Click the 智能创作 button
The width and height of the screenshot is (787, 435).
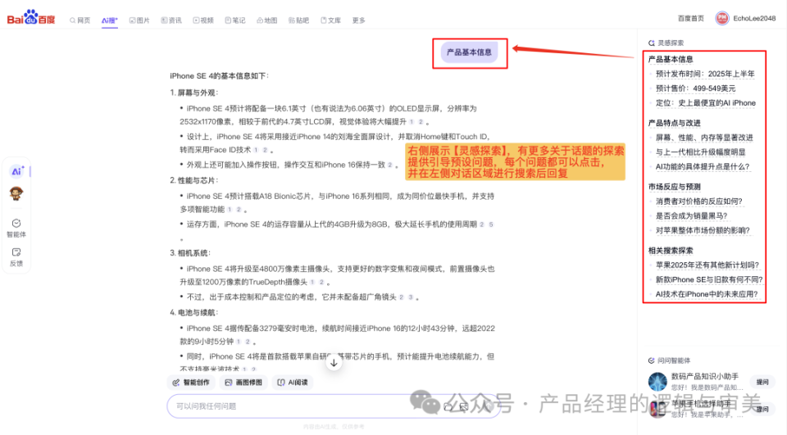(191, 383)
